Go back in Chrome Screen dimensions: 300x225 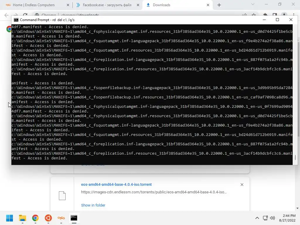6,15
